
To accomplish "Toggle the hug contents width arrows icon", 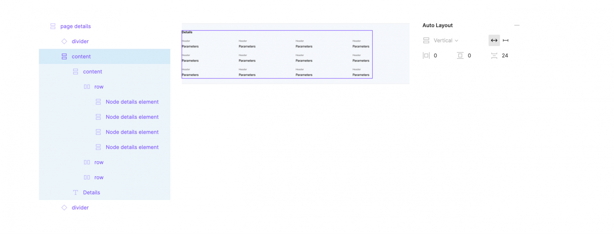I will point(494,40).
